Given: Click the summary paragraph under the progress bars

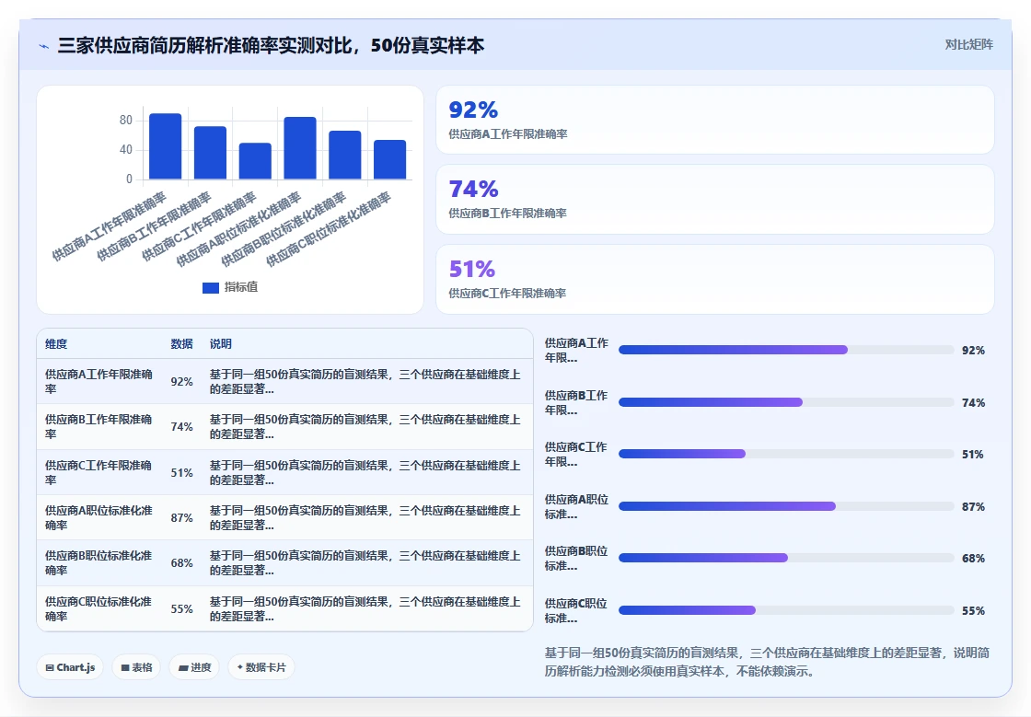Looking at the screenshot, I should point(767,662).
